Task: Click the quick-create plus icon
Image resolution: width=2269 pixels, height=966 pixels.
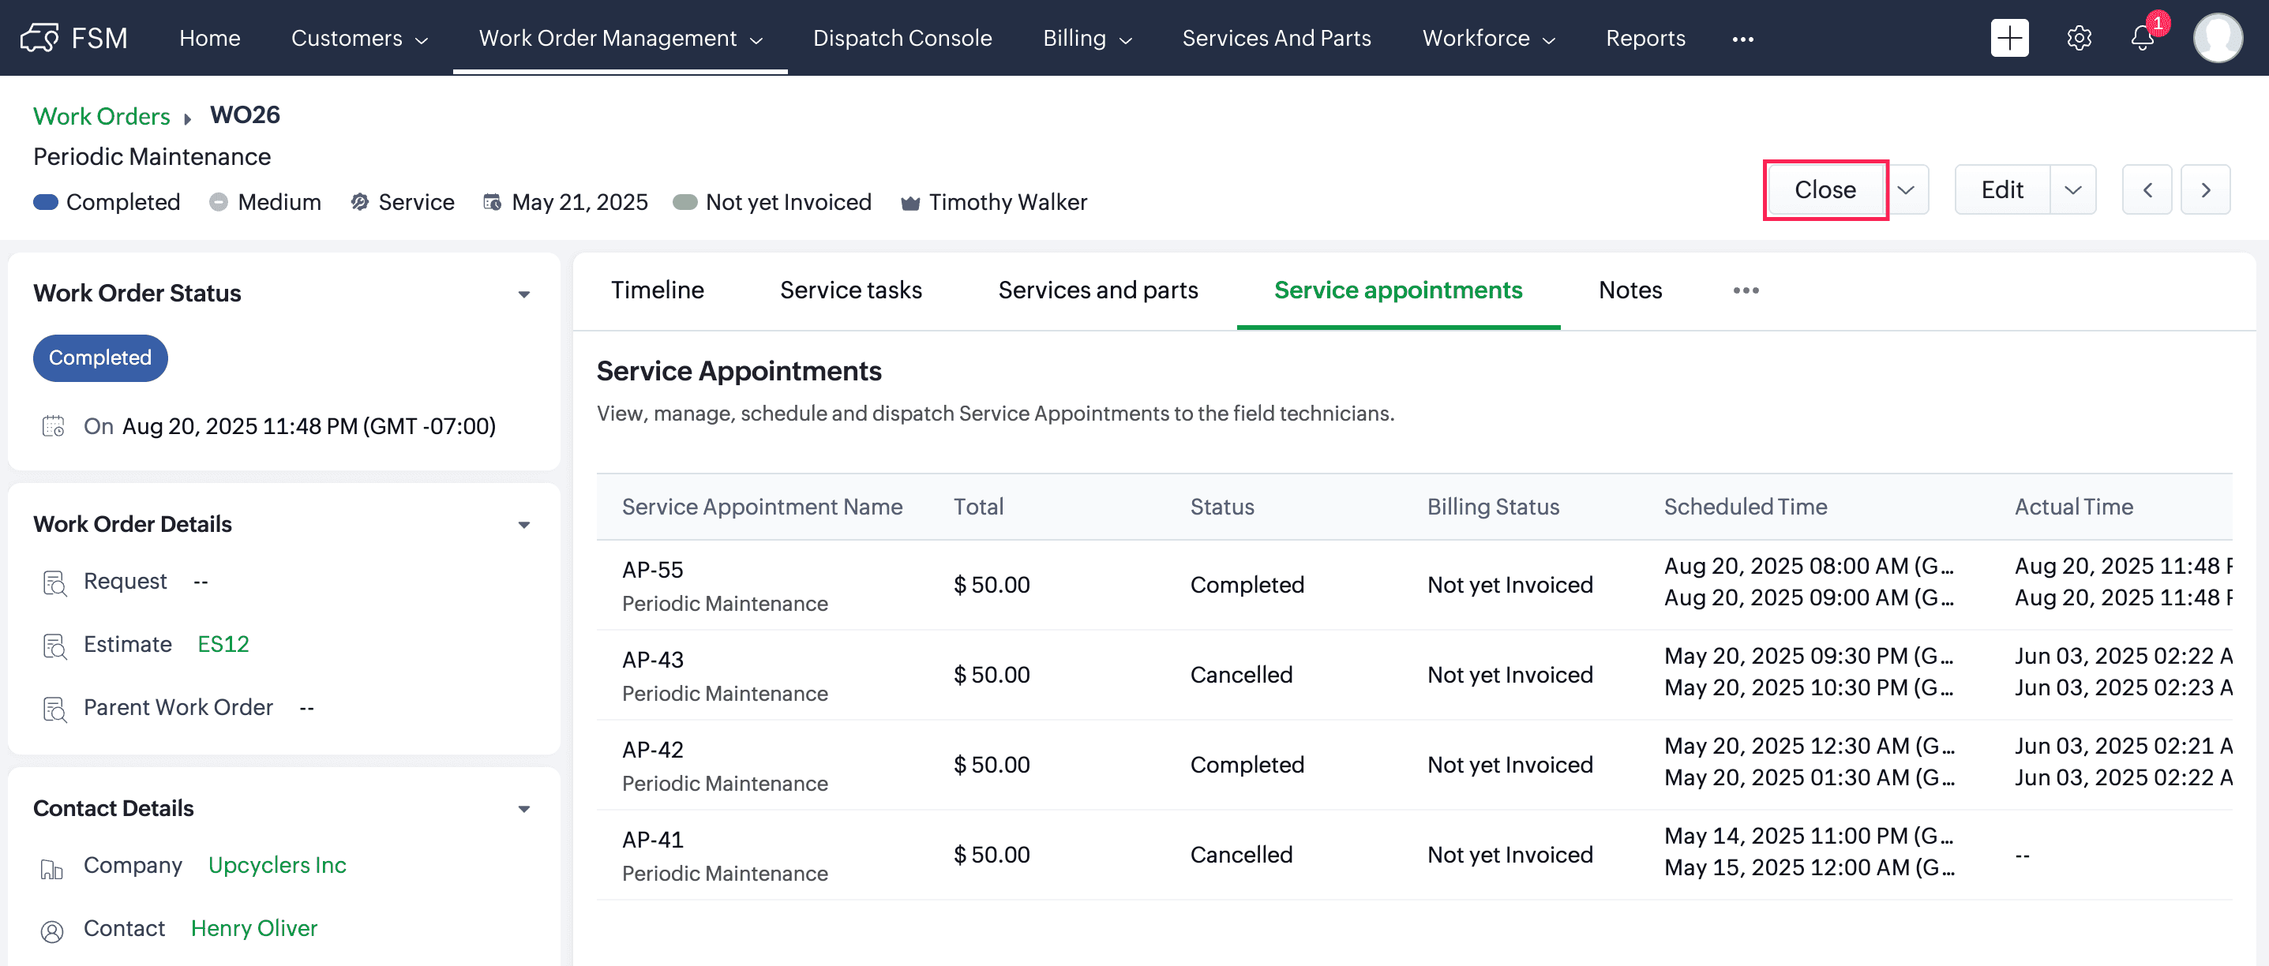Action: coord(2009,38)
